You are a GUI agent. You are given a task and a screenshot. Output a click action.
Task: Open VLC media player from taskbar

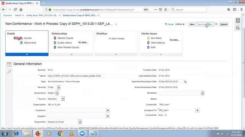point(71,134)
